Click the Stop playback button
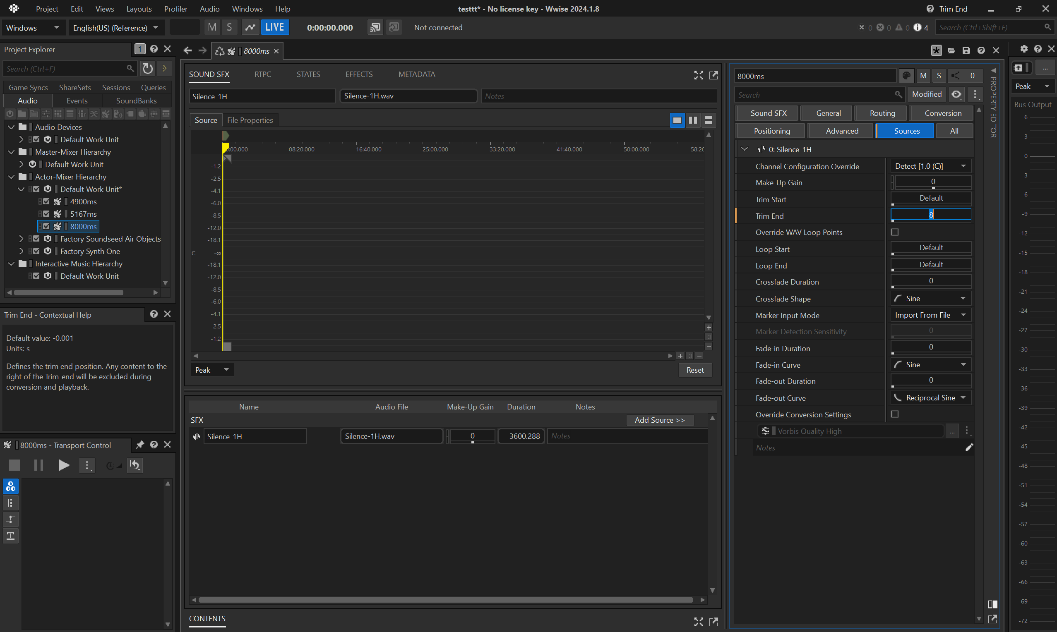This screenshot has height=632, width=1057. 14,465
